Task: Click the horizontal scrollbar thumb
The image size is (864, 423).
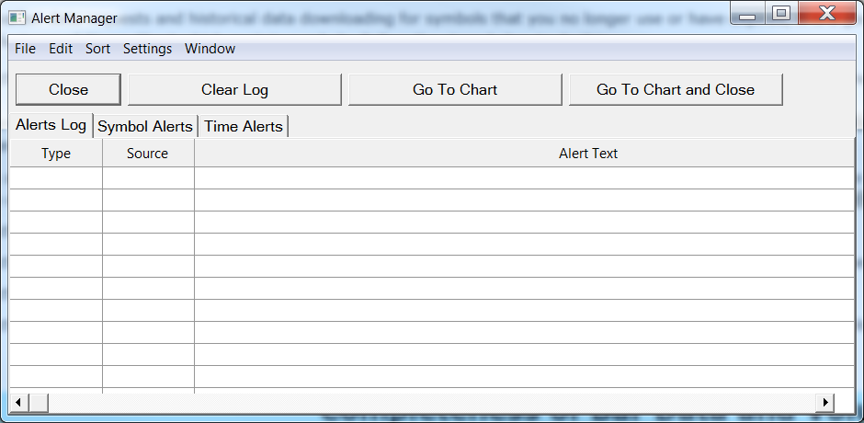Action: [x=39, y=403]
